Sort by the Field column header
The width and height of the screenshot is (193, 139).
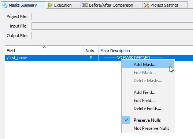[44, 51]
